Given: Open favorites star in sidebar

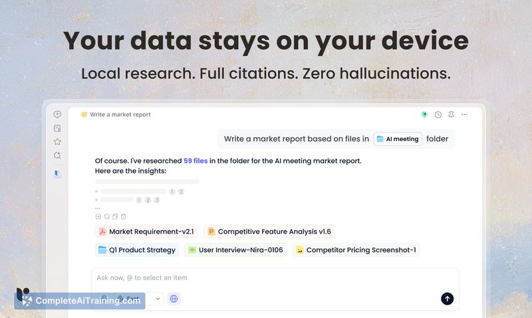Looking at the screenshot, I should pos(57,142).
